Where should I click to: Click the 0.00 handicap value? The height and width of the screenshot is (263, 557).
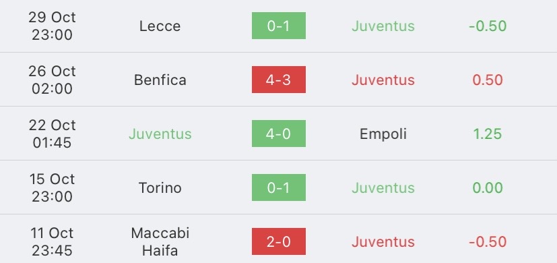tap(488, 187)
